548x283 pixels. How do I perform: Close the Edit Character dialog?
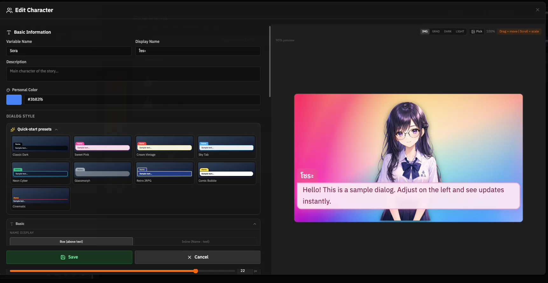pyautogui.click(x=538, y=10)
